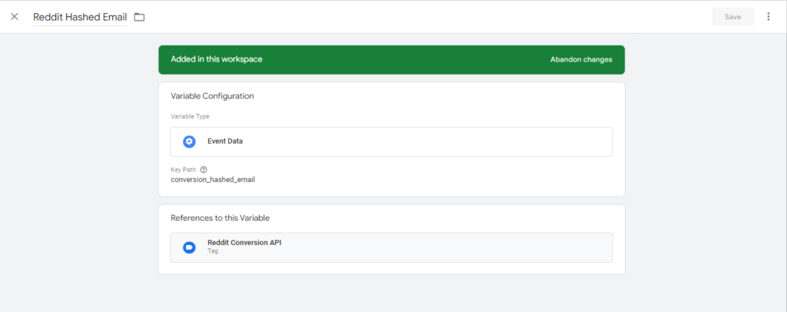Click the Variable Type label

point(190,117)
